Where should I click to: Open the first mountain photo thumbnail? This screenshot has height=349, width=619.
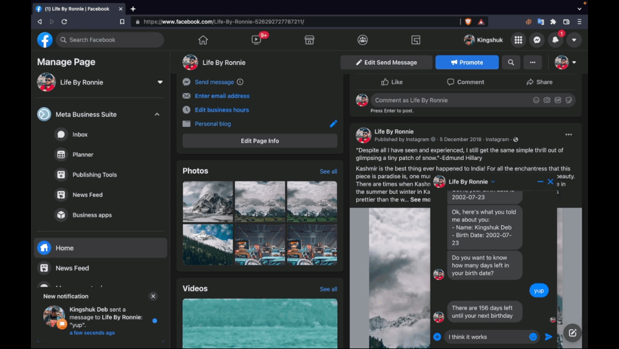[x=207, y=201]
